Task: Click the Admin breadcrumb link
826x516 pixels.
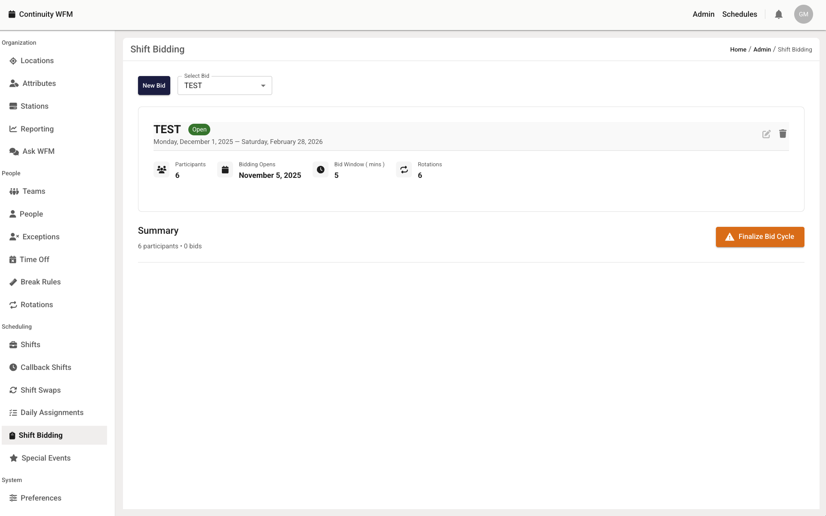Action: coord(762,49)
